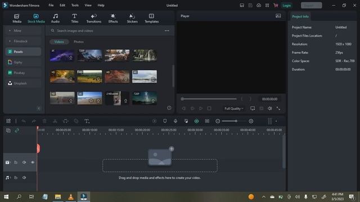The width and height of the screenshot is (360, 202).
Task: Open the File menu
Action: [x=51, y=5]
